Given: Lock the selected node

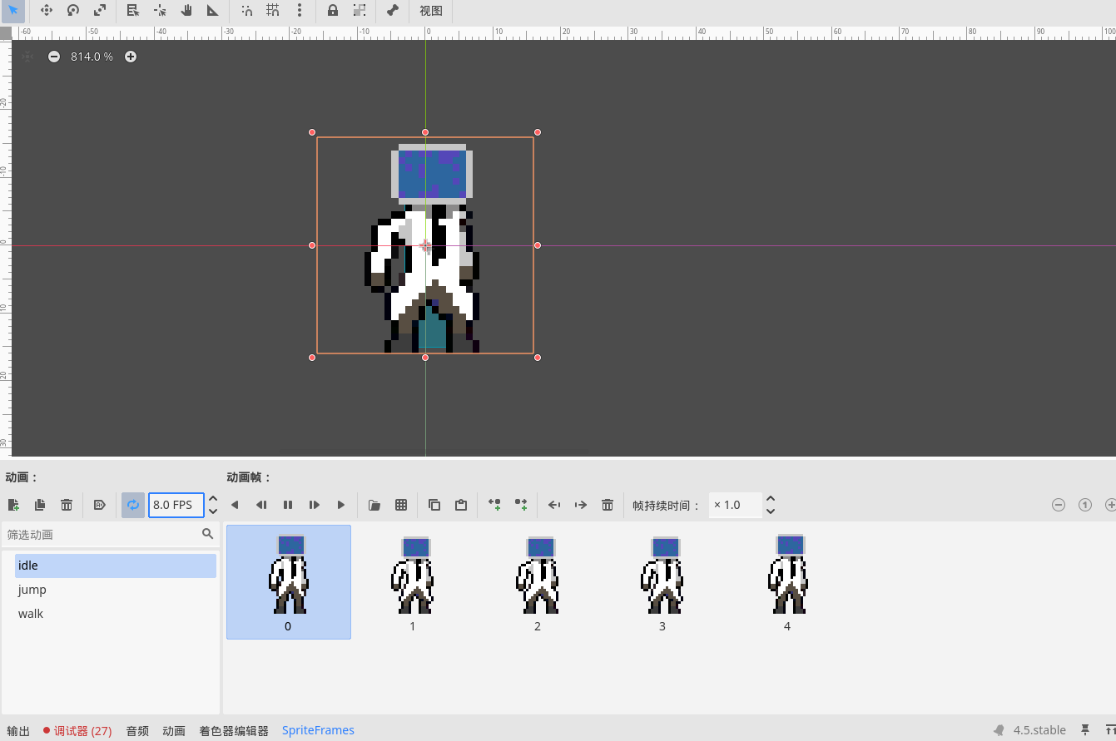Looking at the screenshot, I should pos(333,11).
